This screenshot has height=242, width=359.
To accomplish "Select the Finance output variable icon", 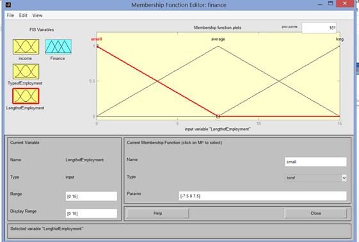I will 58,47.
